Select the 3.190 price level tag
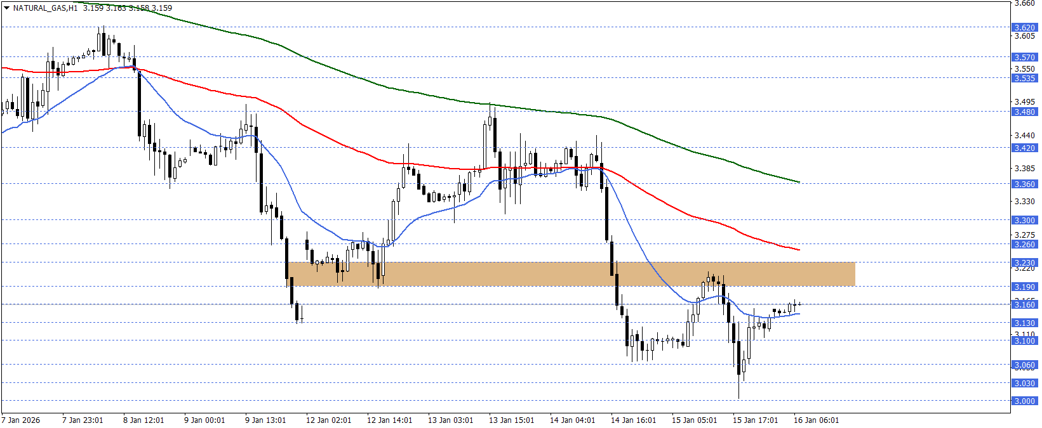 click(x=1024, y=287)
